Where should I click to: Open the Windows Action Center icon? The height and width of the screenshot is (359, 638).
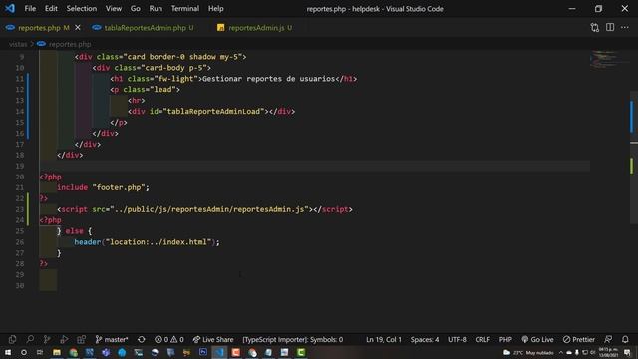(x=627, y=352)
